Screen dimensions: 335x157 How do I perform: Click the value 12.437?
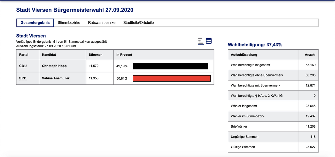click(311, 116)
